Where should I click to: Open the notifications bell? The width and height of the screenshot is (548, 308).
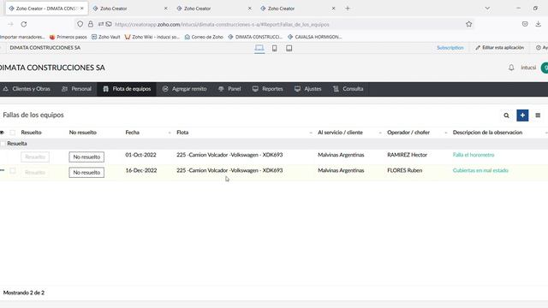(x=511, y=68)
